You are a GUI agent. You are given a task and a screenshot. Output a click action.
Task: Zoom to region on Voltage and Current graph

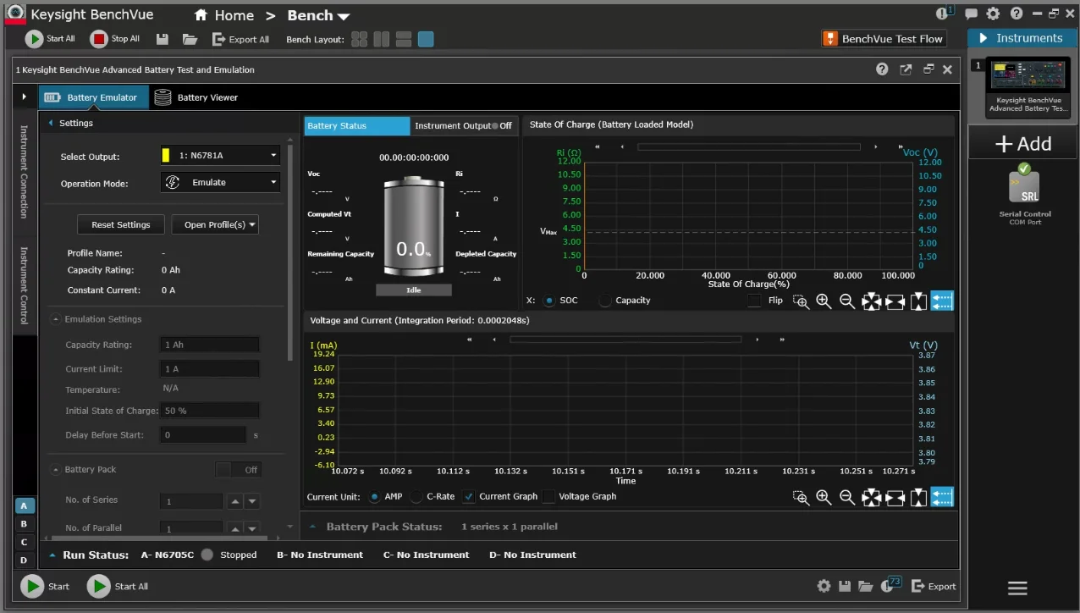[x=801, y=498]
